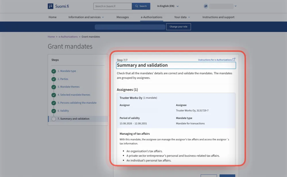Screen dimensions: 287x177
Task: Go to step 4. Selected mandate themes
Action: point(74,95)
